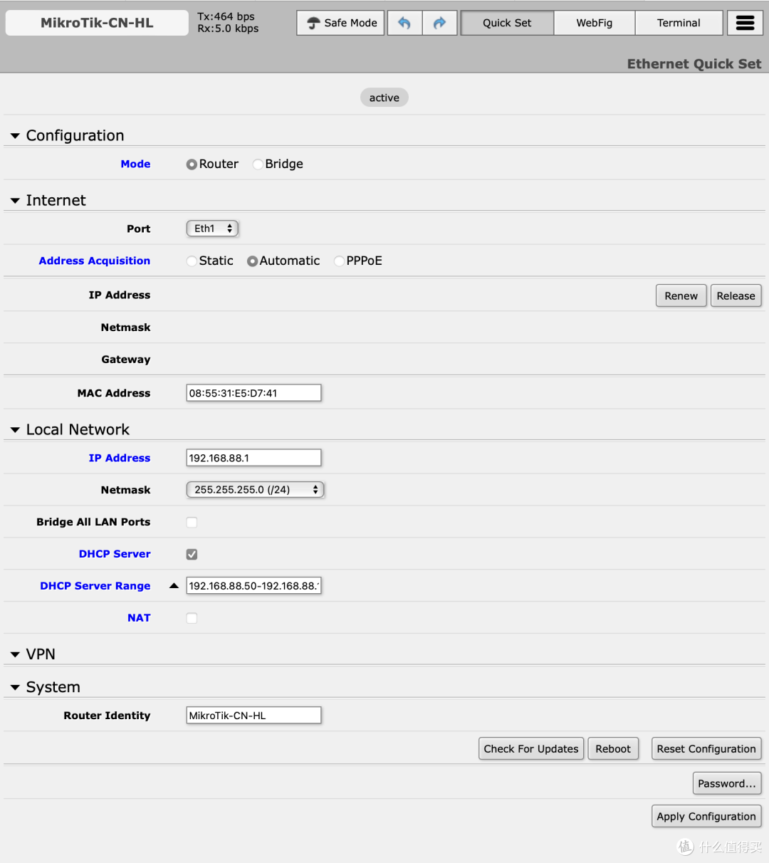This screenshot has height=863, width=769.
Task: Open the hamburger menu icon
Action: tap(745, 23)
